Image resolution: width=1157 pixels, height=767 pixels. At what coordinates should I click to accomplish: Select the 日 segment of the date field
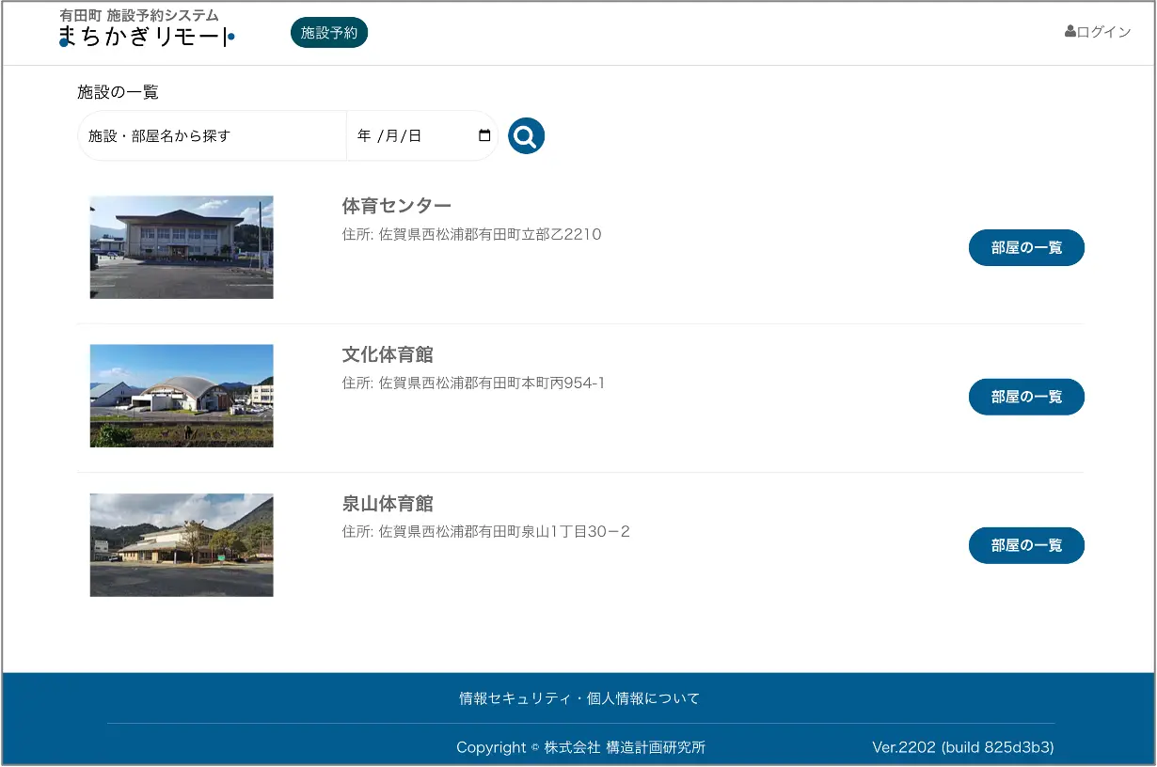(415, 136)
